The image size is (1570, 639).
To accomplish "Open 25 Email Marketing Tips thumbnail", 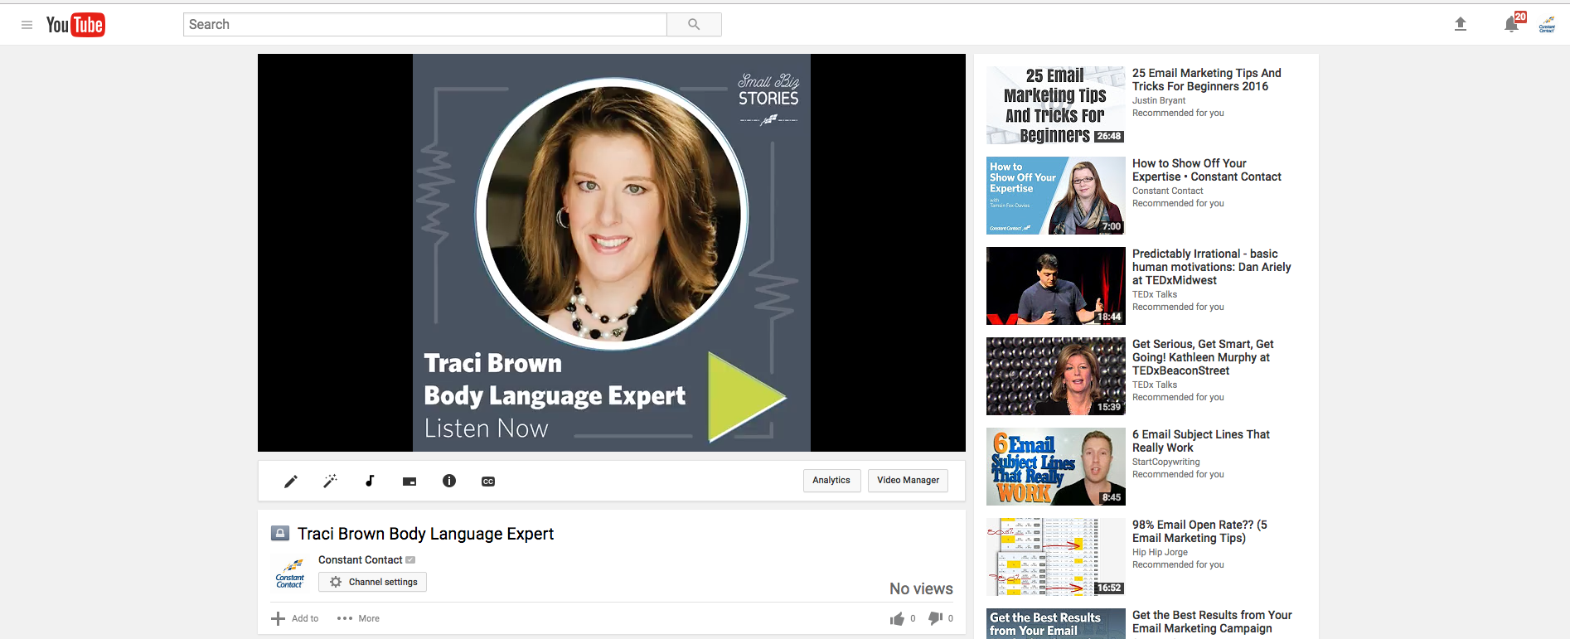I will tap(1056, 105).
